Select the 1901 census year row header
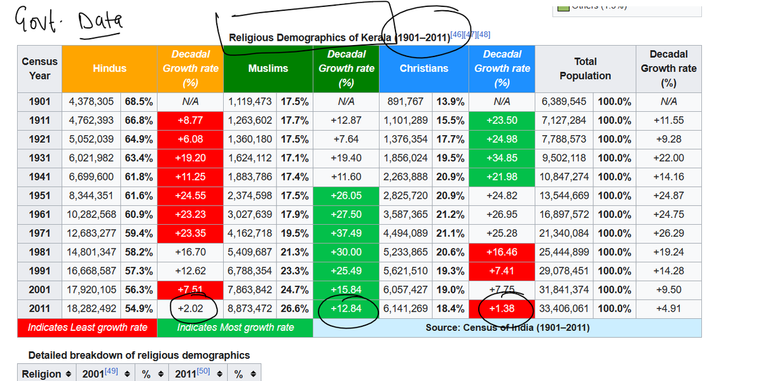The width and height of the screenshot is (763, 381). coord(39,101)
